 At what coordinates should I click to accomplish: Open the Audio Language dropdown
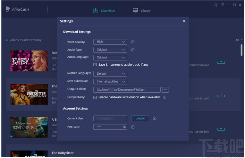pos(110,58)
